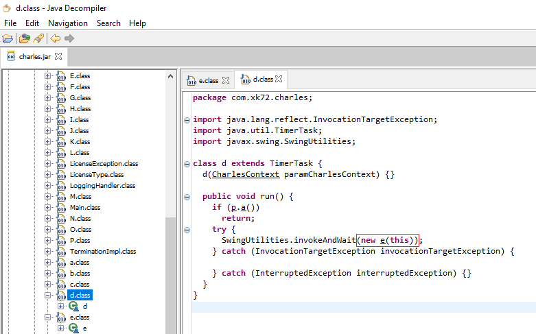
Task: Select the d.class editor tab
Action: tap(263, 80)
